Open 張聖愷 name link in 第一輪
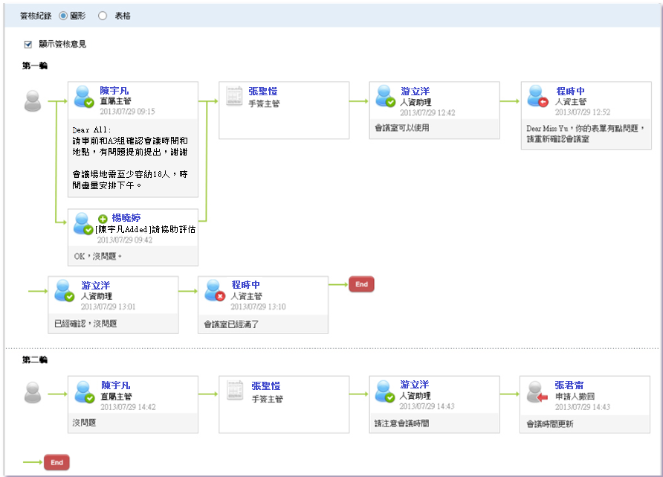663x477 pixels. [x=263, y=91]
